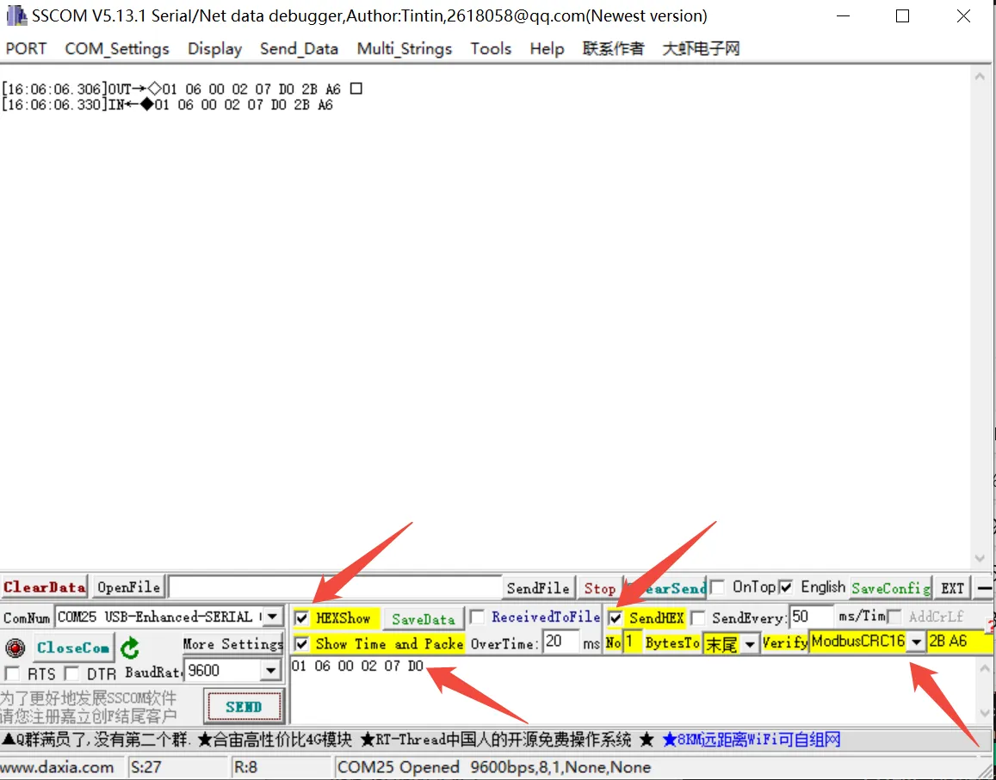Clear received data with ClearData button
Viewport: 996px width, 780px height.
pos(44,587)
